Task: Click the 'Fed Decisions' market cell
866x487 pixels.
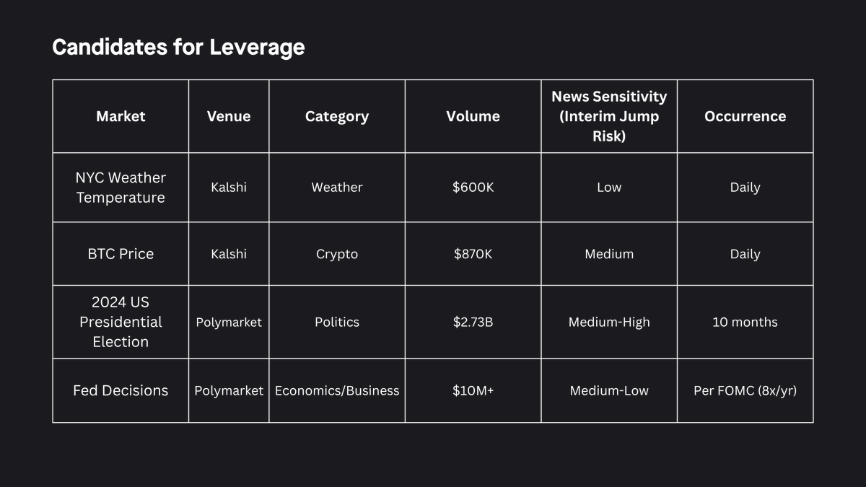Action: pos(121,390)
